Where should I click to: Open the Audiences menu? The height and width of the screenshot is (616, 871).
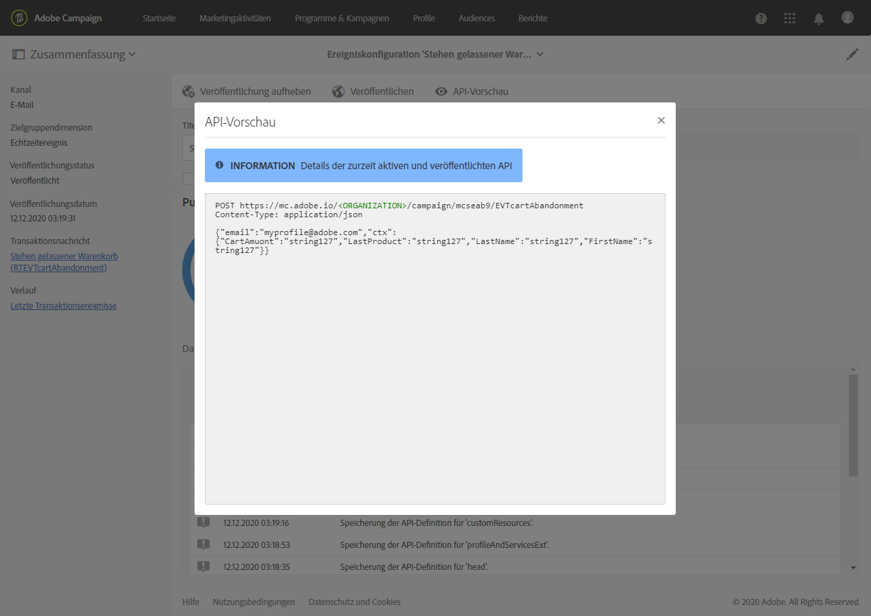[x=477, y=19]
